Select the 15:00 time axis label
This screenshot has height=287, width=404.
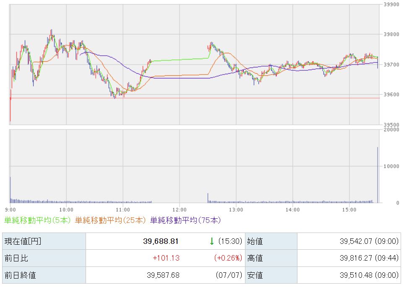click(x=349, y=210)
